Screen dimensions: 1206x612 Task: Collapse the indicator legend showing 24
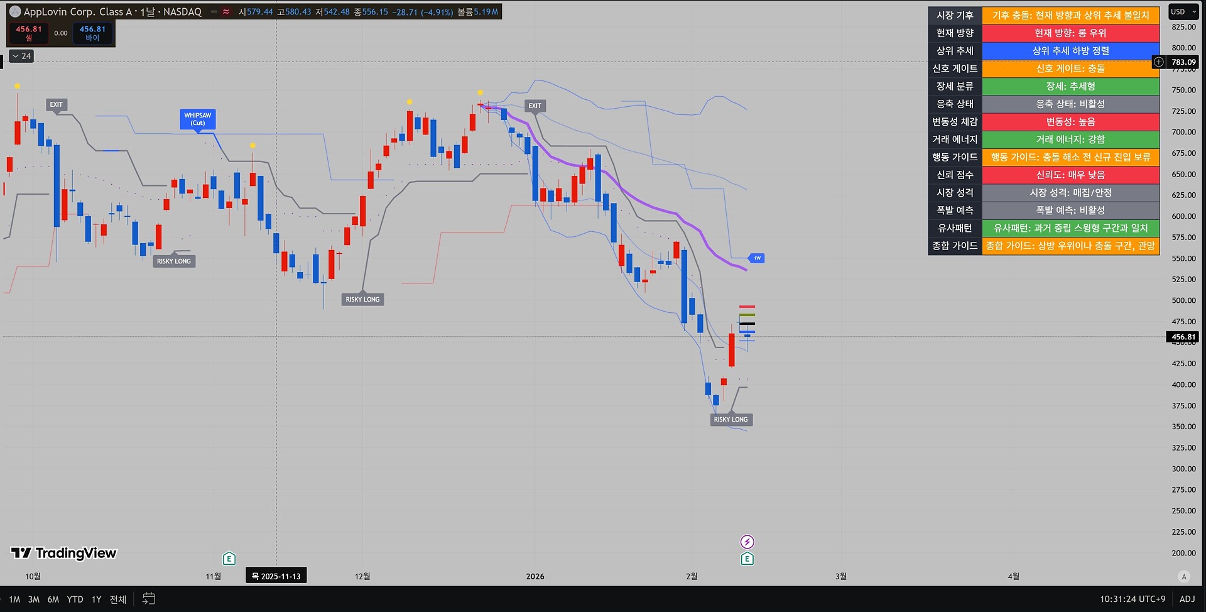(x=21, y=56)
